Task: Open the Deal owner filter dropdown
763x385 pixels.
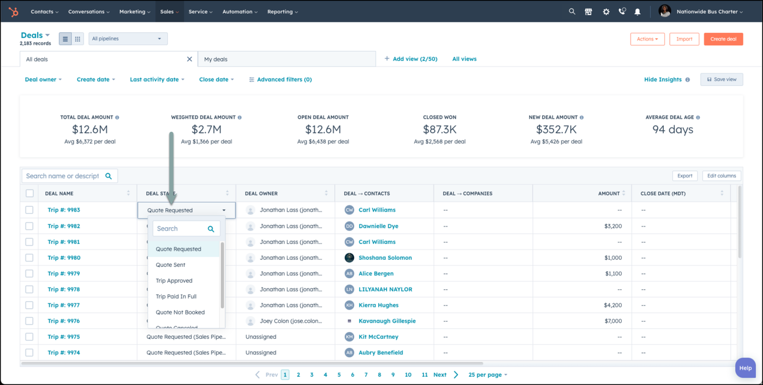Action: click(x=43, y=80)
